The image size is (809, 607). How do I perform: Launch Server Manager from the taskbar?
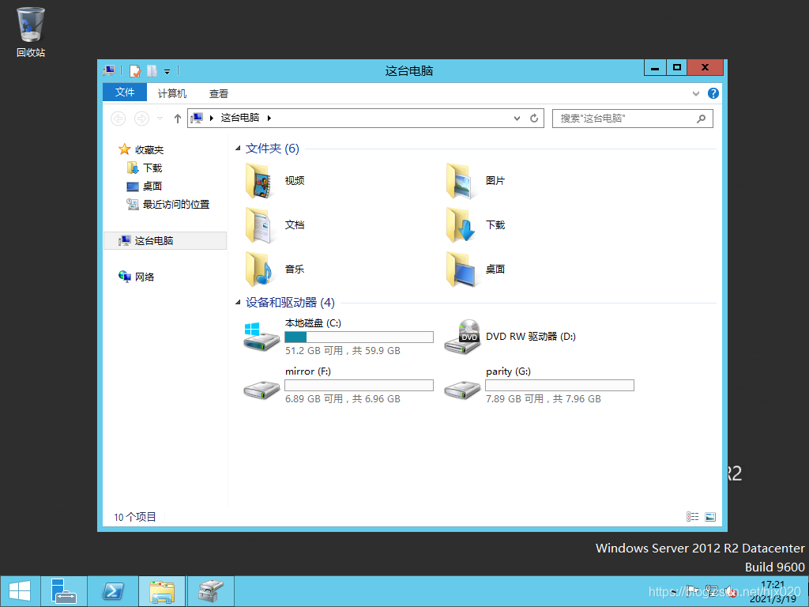[x=64, y=591]
